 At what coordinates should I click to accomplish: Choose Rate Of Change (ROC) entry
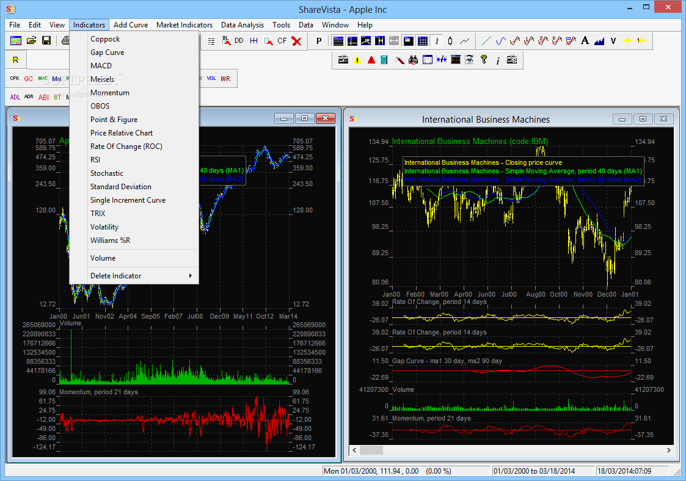pyautogui.click(x=134, y=146)
